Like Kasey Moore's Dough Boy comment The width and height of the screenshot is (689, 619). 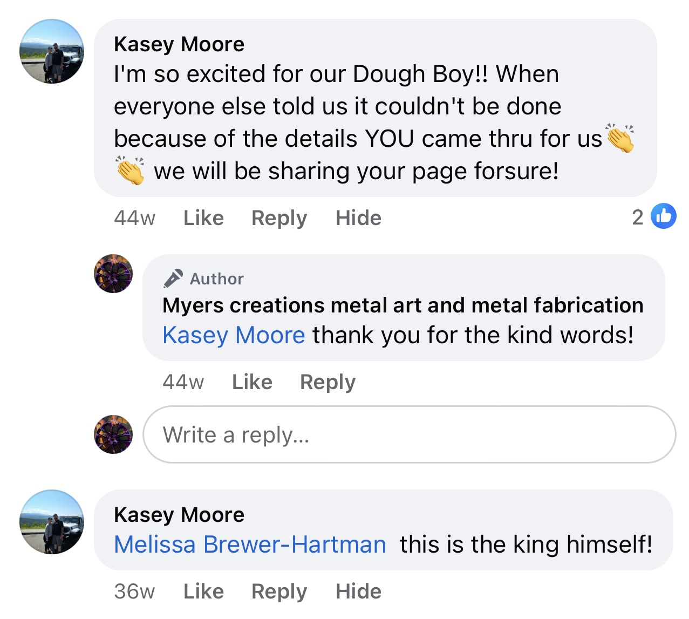click(x=203, y=218)
